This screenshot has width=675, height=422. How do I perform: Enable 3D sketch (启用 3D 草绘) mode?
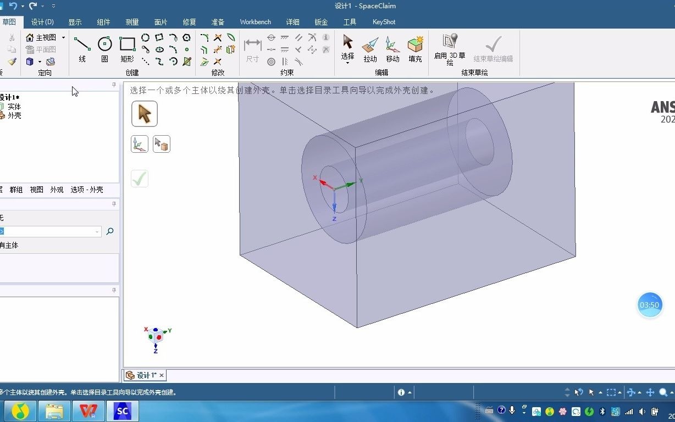tap(450, 49)
